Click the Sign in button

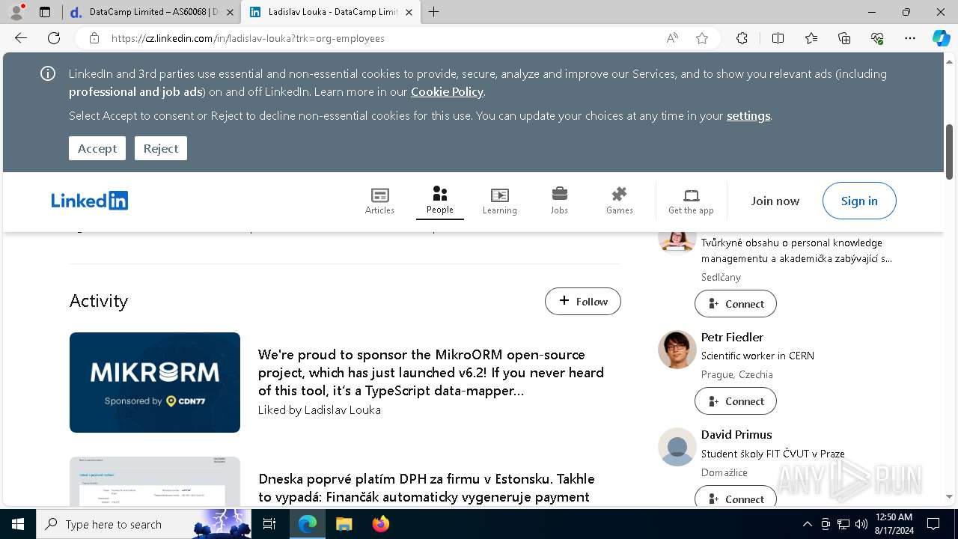pos(859,201)
